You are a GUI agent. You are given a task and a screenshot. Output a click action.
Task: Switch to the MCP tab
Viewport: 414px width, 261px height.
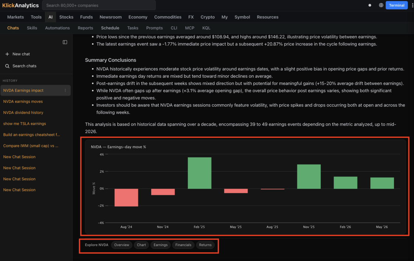click(x=190, y=28)
